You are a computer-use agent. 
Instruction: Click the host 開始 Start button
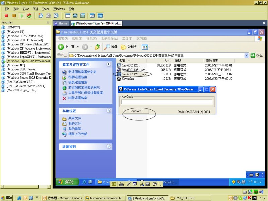pyautogui.click(x=7, y=198)
